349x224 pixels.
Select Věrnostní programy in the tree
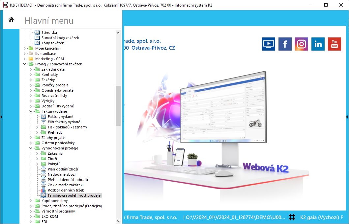click(x=58, y=212)
